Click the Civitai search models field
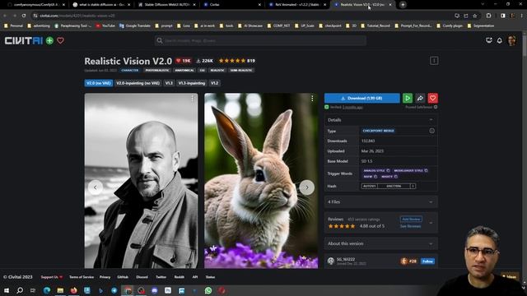Viewport: 527px width, 296px height. (x=260, y=40)
